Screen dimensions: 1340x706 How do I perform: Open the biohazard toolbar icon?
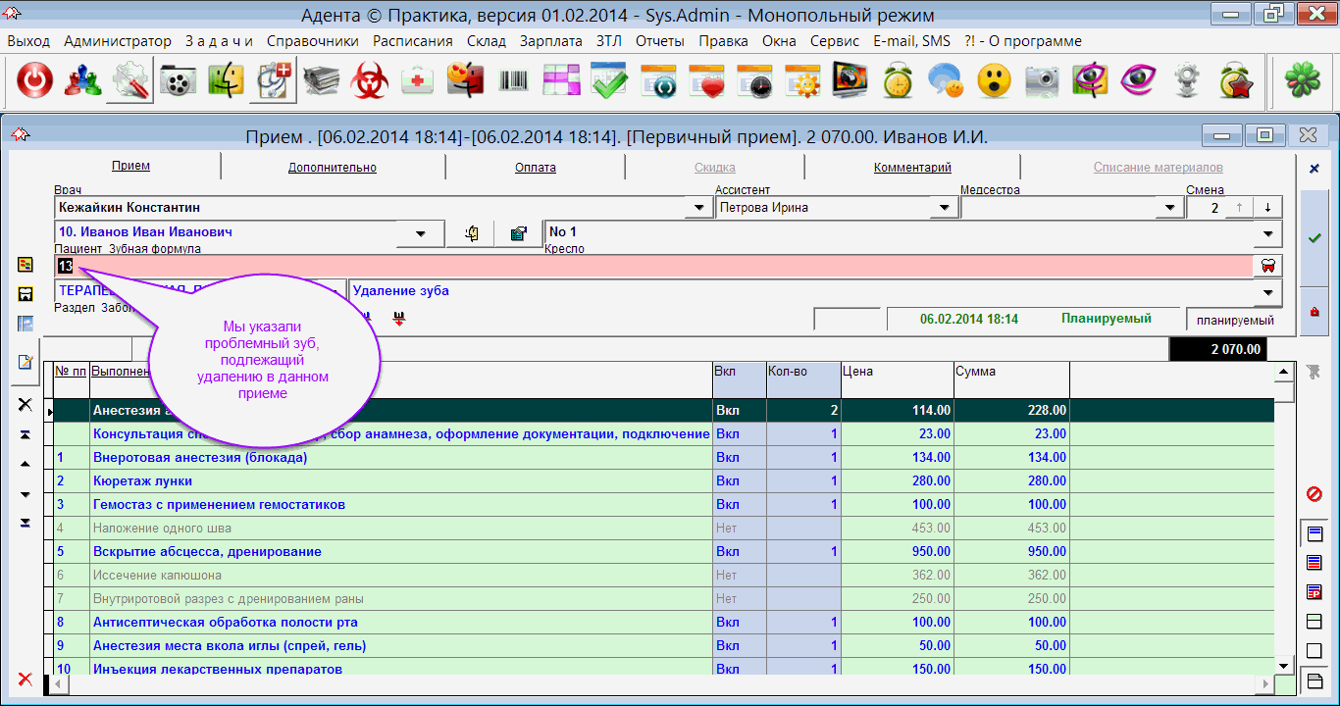click(370, 81)
